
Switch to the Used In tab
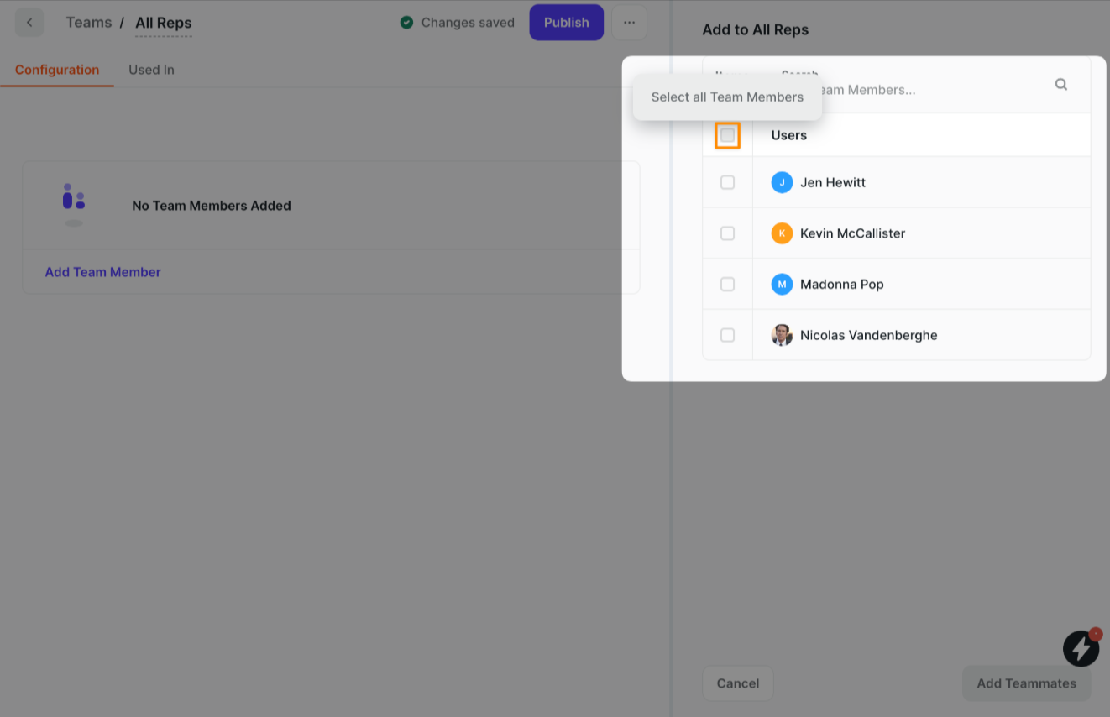coord(151,70)
